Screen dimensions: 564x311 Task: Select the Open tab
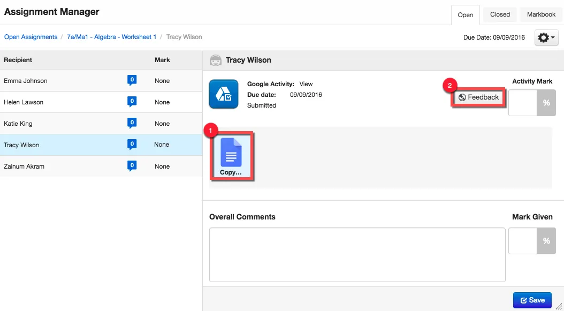[x=465, y=15]
